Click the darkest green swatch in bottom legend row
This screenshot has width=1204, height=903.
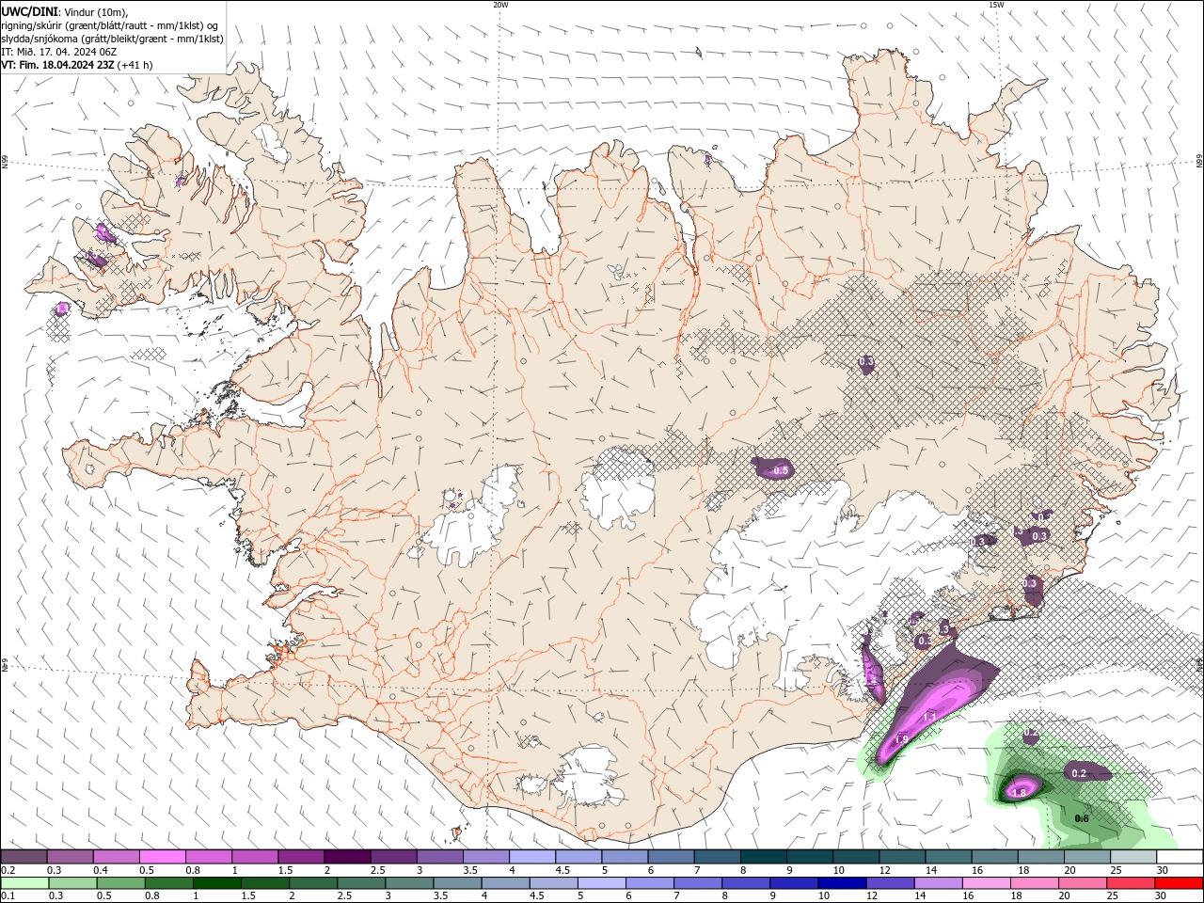tap(216, 883)
